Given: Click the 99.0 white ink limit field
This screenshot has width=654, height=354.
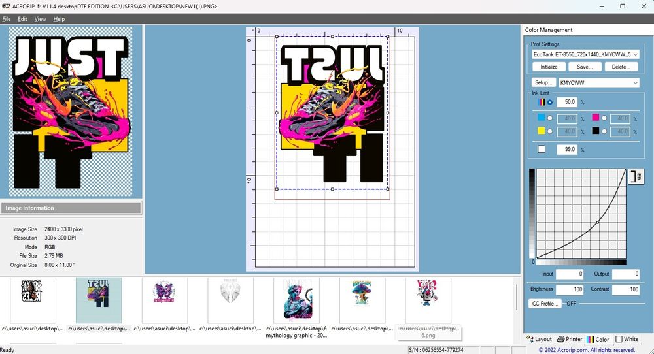Looking at the screenshot, I should tap(567, 149).
